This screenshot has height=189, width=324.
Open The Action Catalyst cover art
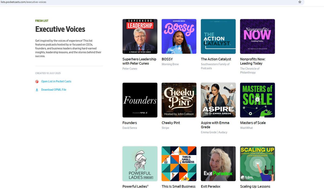[218, 36]
